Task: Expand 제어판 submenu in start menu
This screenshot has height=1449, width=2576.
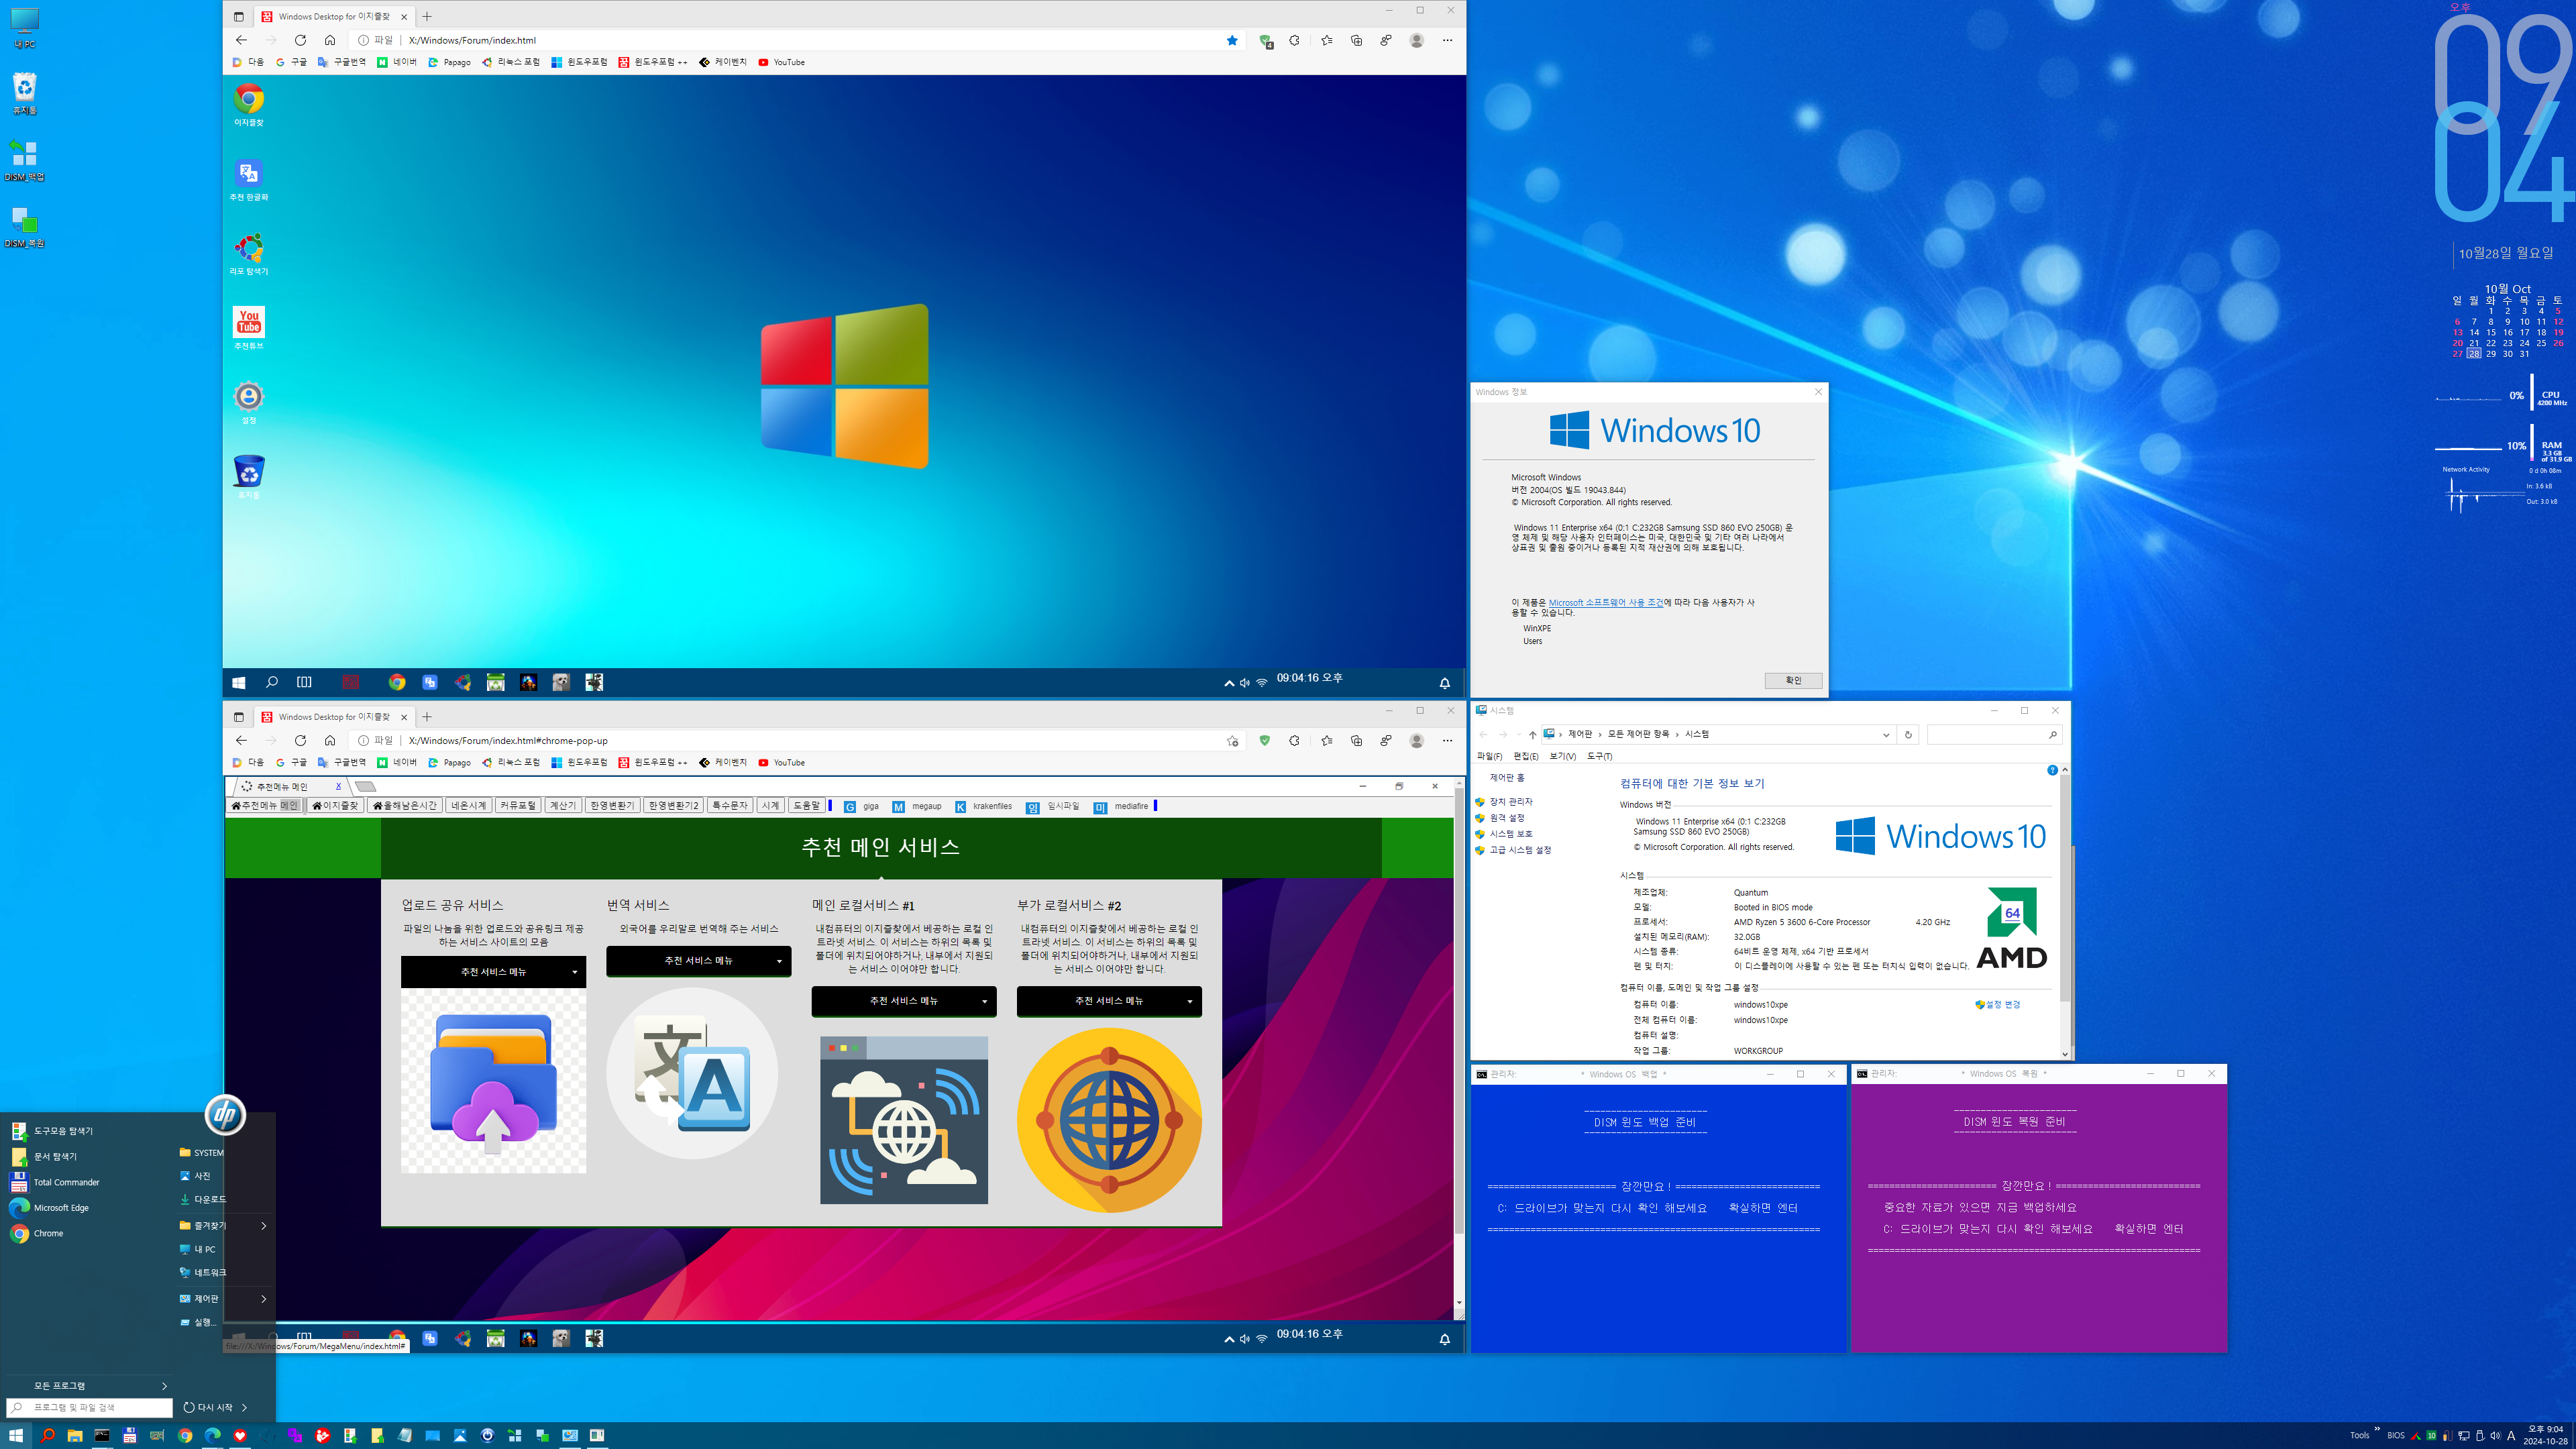Action: tap(223, 1298)
